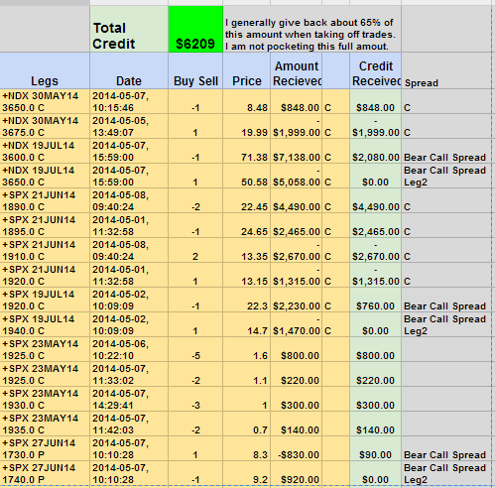This screenshot has width=495, height=488.
Task: Click date cell 2014-05-07, 11:42:03
Action: [129, 424]
